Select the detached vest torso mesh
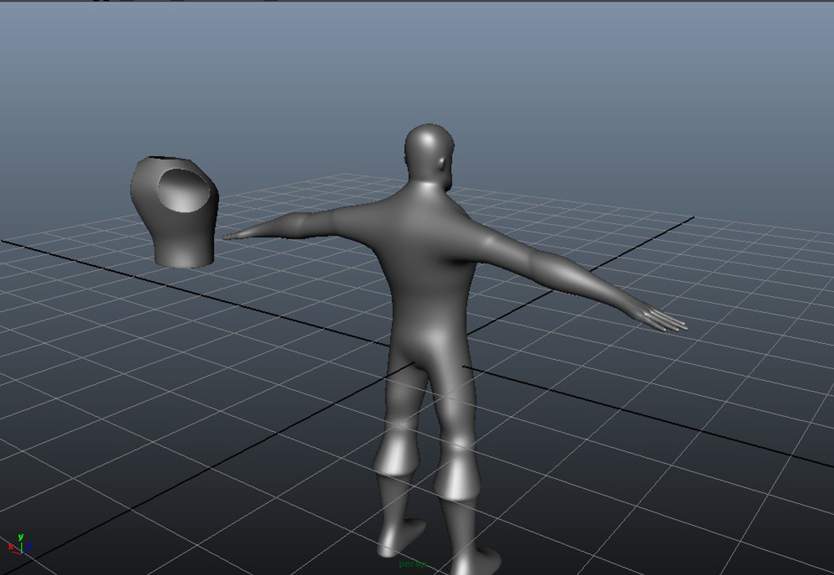The width and height of the screenshot is (834, 575). coord(175,211)
